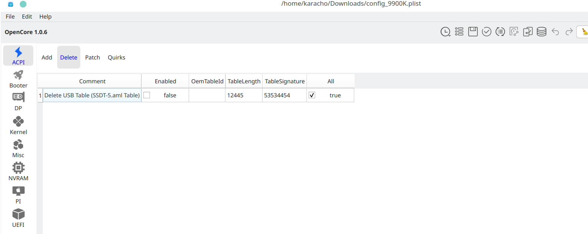Select row number 1 header
Image resolution: width=588 pixels, height=234 pixels.
(40, 95)
